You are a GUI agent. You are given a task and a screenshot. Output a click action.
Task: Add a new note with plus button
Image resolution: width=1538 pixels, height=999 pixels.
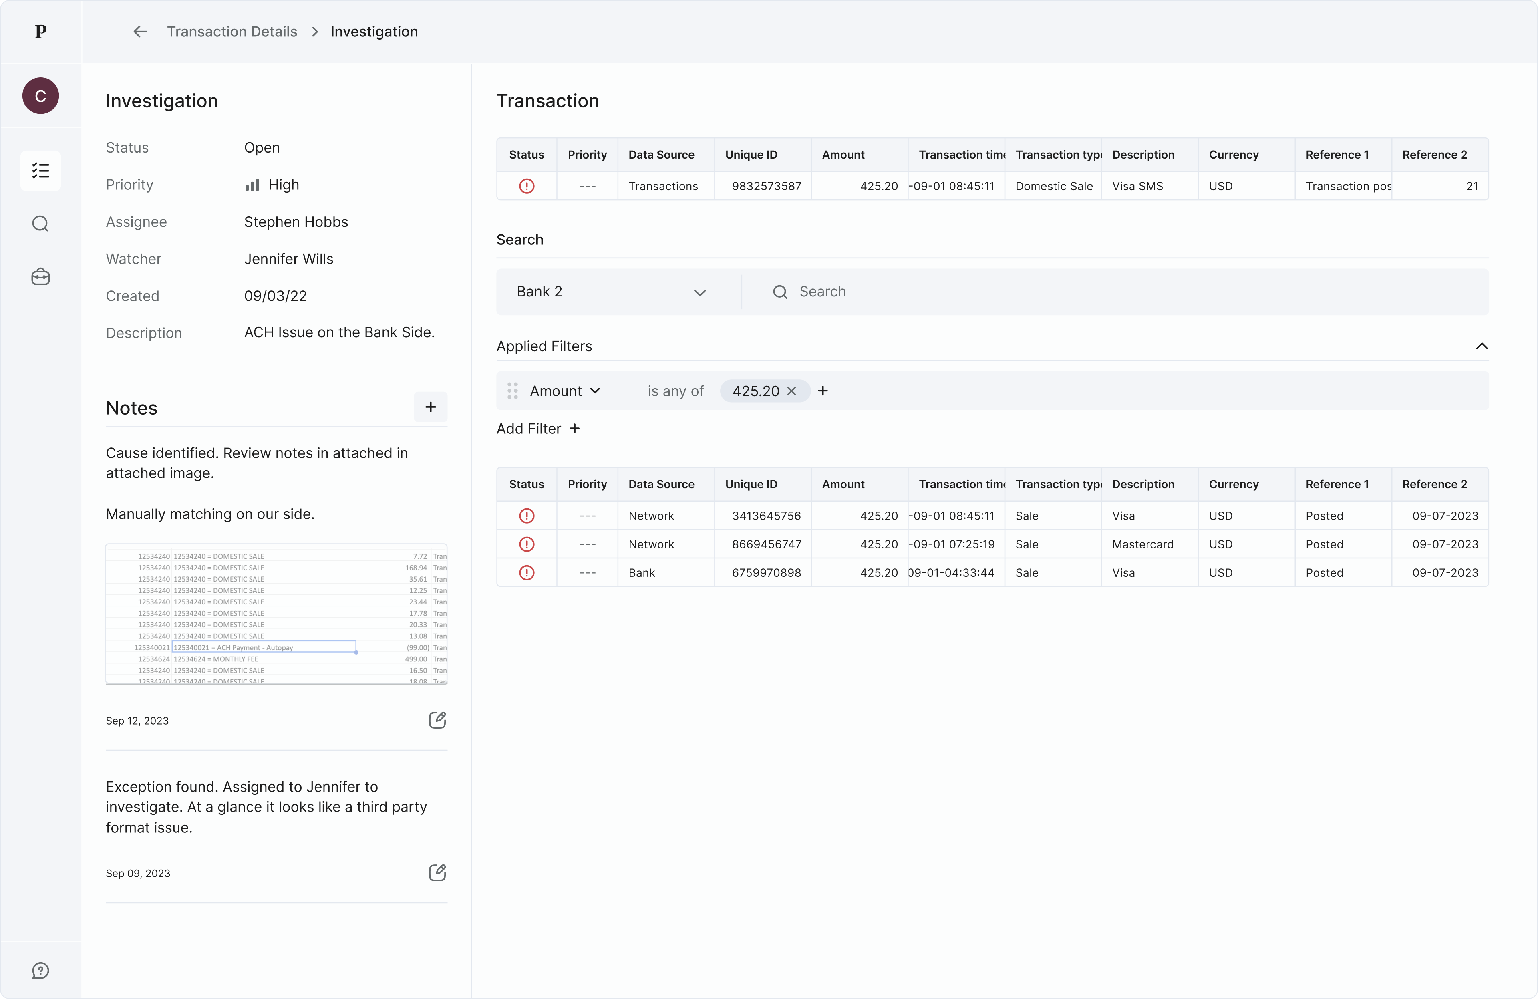(431, 407)
